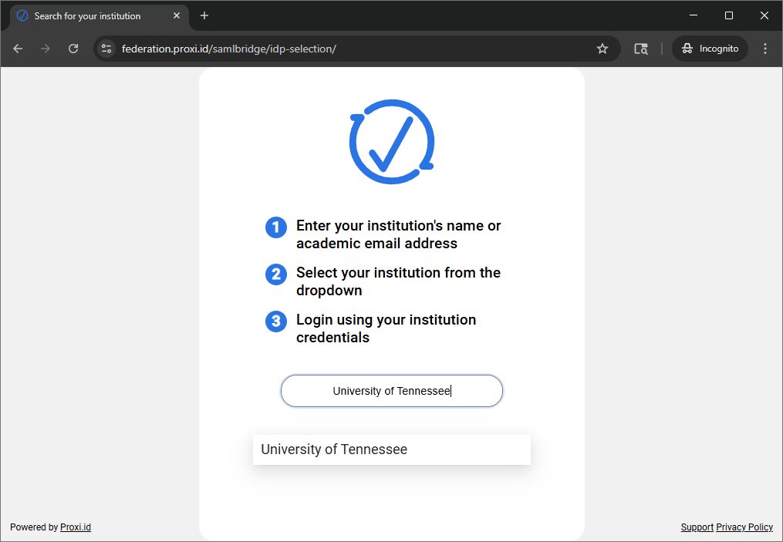Click the step 2 number badge
Image resolution: width=783 pixels, height=542 pixels.
pyautogui.click(x=276, y=274)
